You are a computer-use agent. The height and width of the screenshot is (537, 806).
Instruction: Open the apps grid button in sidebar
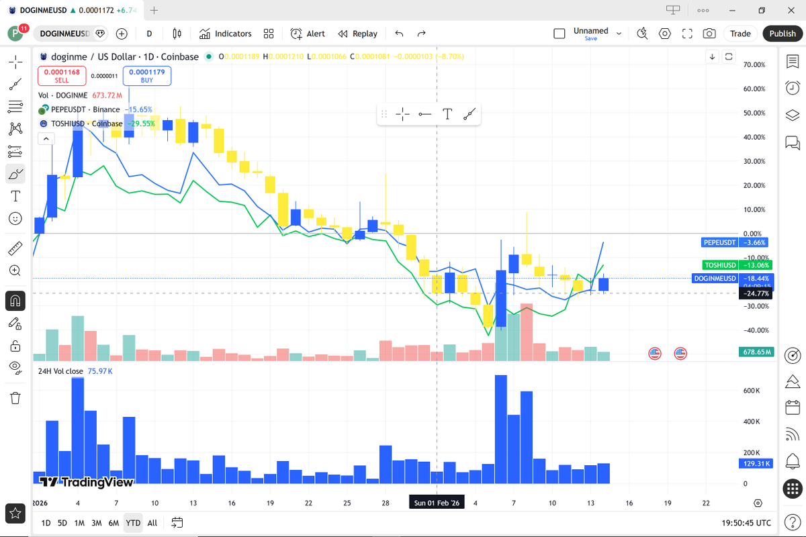pyautogui.click(x=793, y=489)
